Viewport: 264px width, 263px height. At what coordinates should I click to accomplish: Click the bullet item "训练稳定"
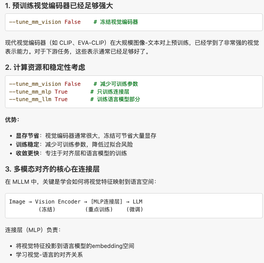pos(28,145)
